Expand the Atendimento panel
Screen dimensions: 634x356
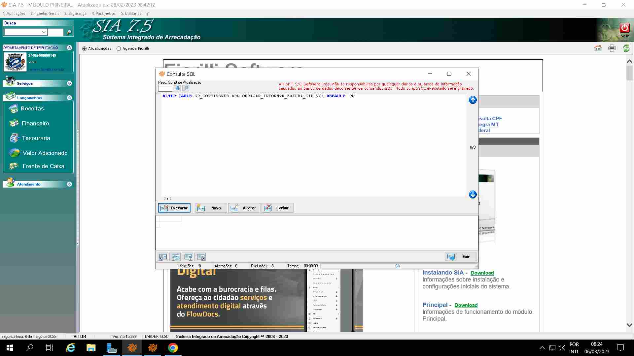coord(69,184)
